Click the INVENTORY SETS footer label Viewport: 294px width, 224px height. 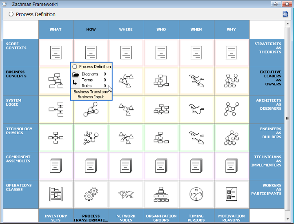point(56,218)
